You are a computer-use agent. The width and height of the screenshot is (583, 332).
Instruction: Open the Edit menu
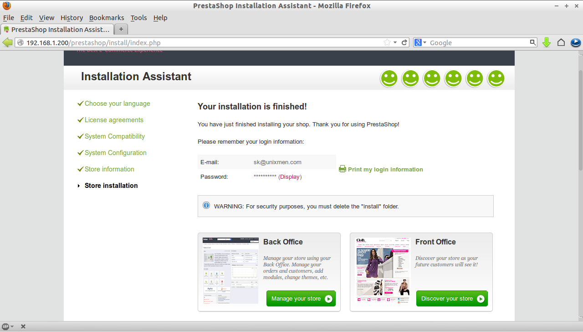click(26, 18)
